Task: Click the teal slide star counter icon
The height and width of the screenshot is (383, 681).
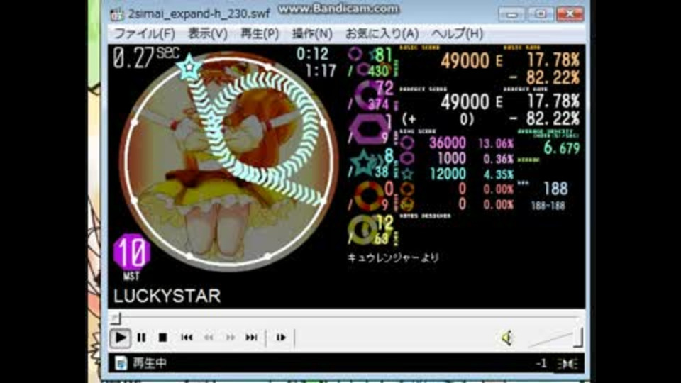Action: pos(364,163)
